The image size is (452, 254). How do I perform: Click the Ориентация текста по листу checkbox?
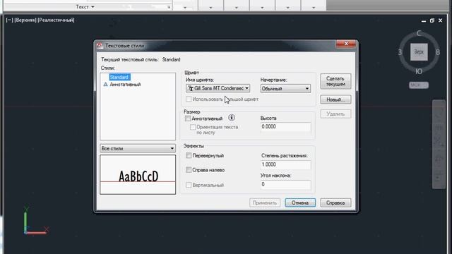pos(193,127)
